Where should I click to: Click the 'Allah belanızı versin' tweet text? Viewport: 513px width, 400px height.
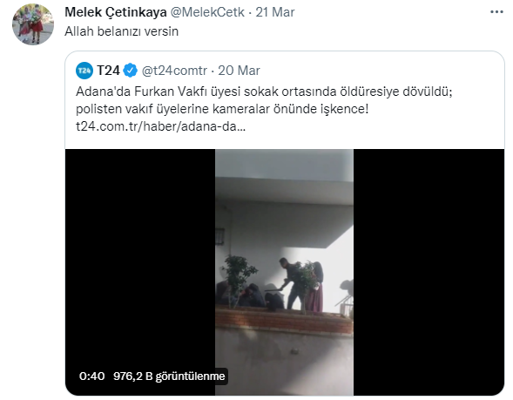tap(121, 31)
